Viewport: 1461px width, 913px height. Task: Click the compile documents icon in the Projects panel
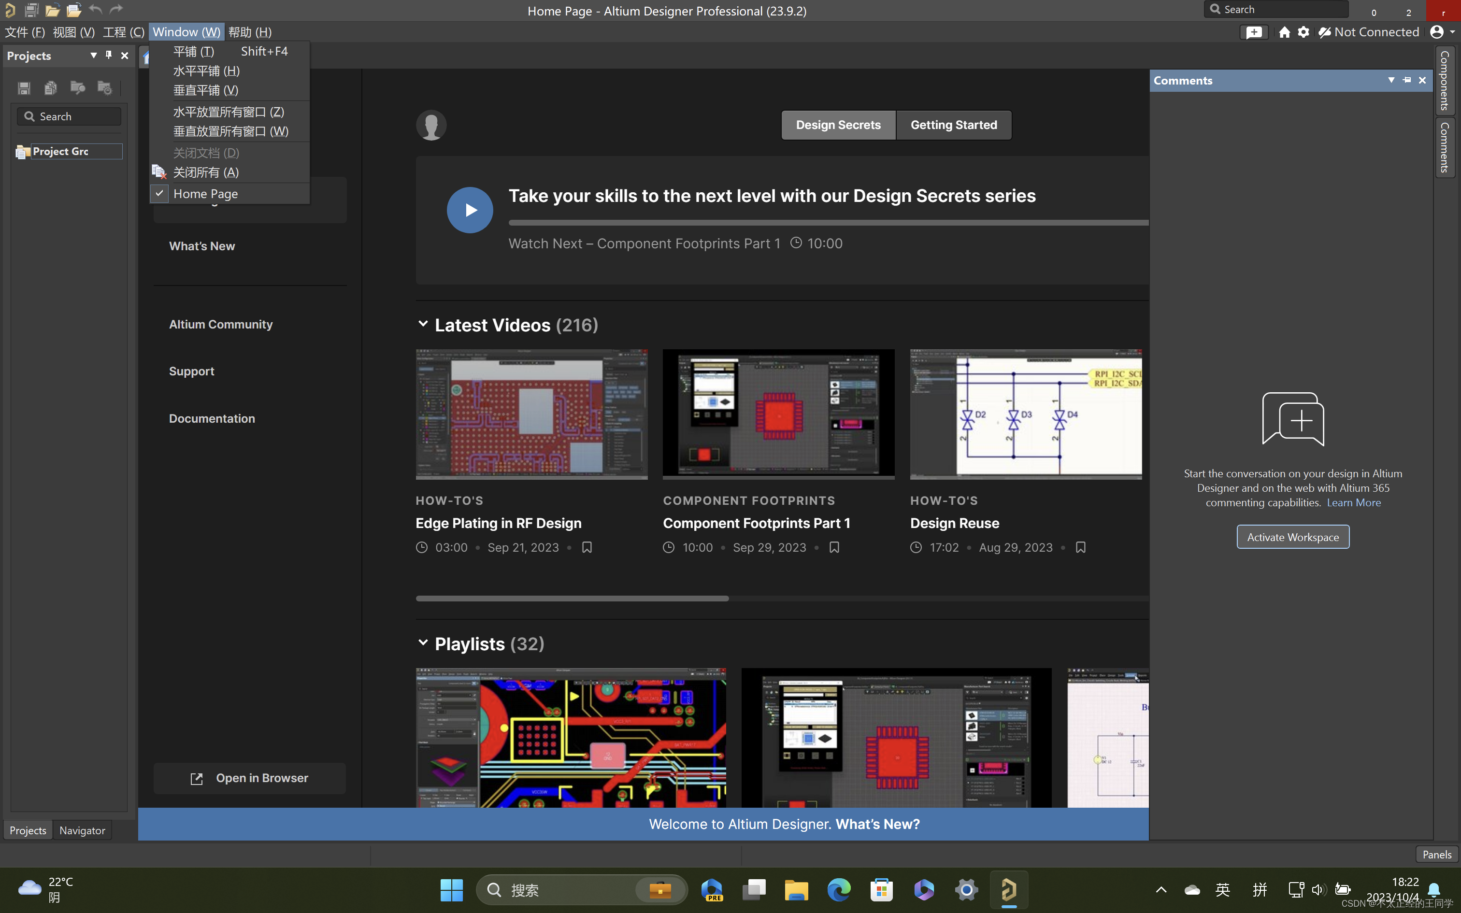pos(51,88)
